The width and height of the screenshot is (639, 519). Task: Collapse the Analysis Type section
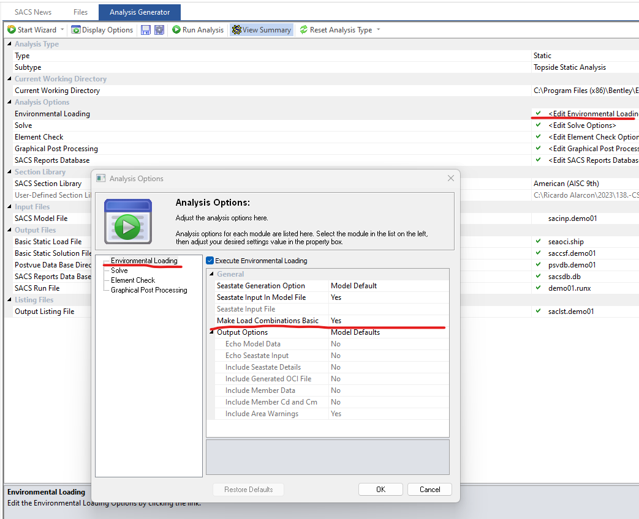[9, 44]
